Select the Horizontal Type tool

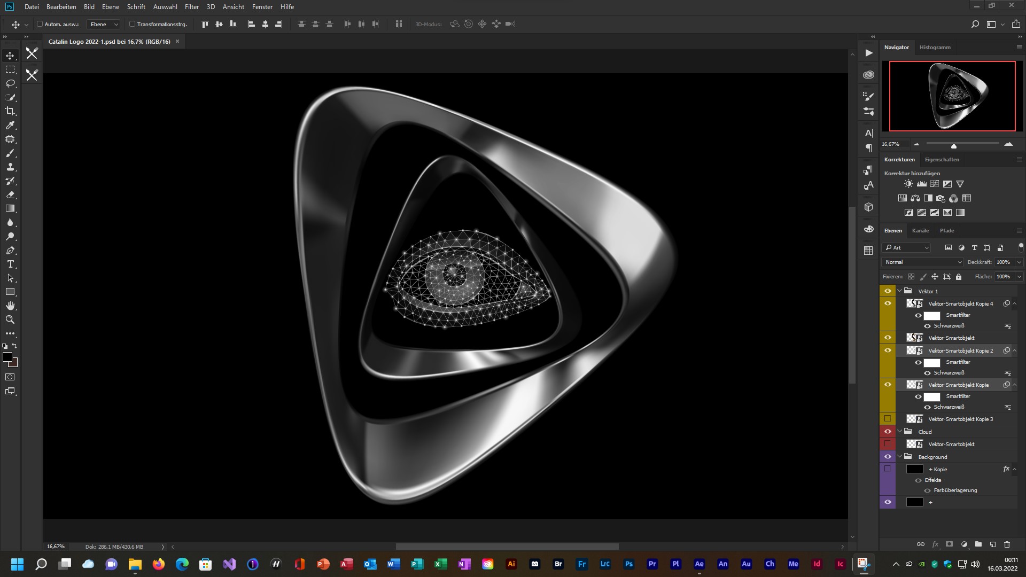tap(10, 264)
